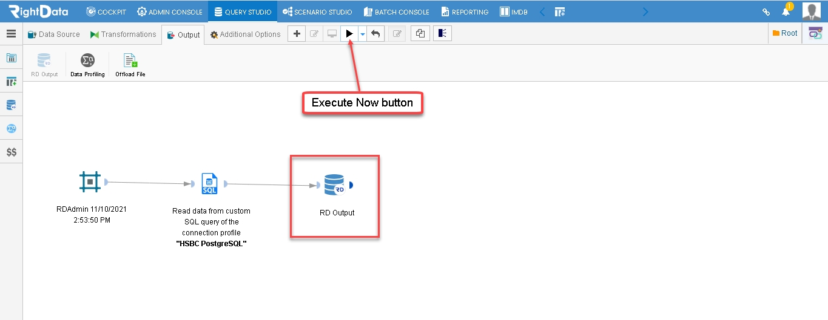Select the SQL query node on canvas
Viewport: 828px width, 320px height.
tap(209, 183)
